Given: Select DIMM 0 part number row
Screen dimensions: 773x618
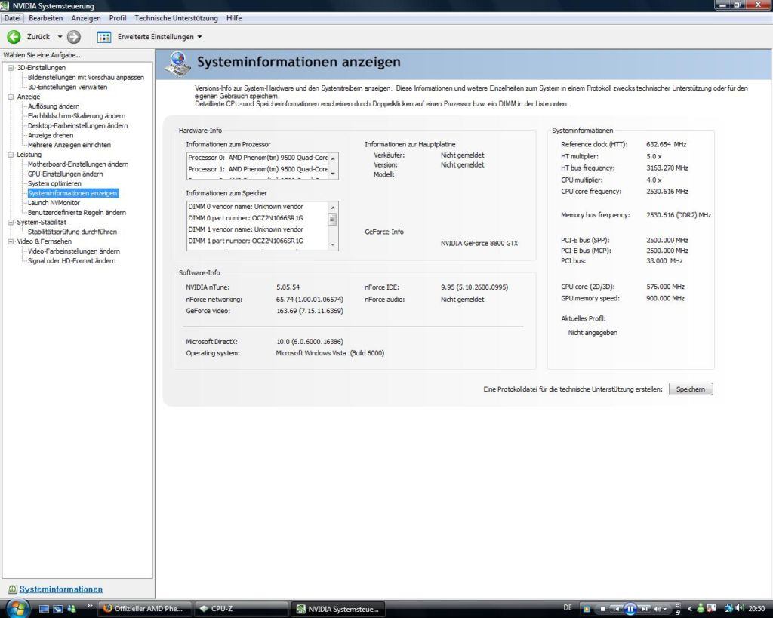Looking at the screenshot, I should pyautogui.click(x=257, y=218).
